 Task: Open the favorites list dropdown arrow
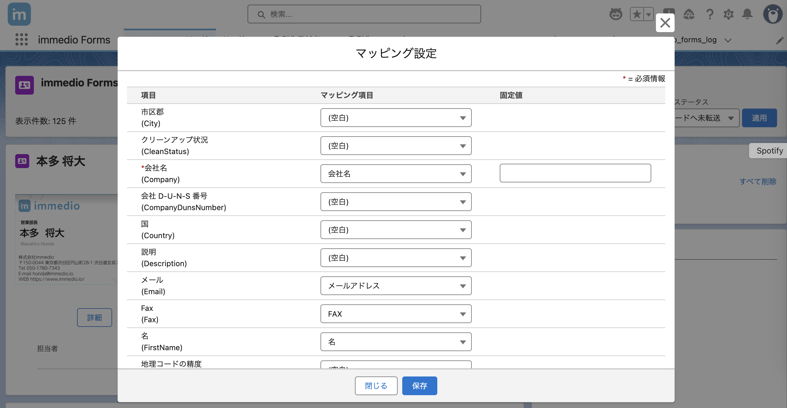pos(648,14)
